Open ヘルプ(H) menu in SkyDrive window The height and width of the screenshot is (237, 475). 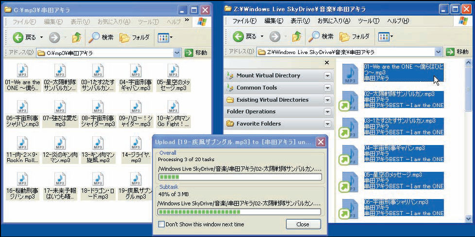pyautogui.click(x=398, y=21)
